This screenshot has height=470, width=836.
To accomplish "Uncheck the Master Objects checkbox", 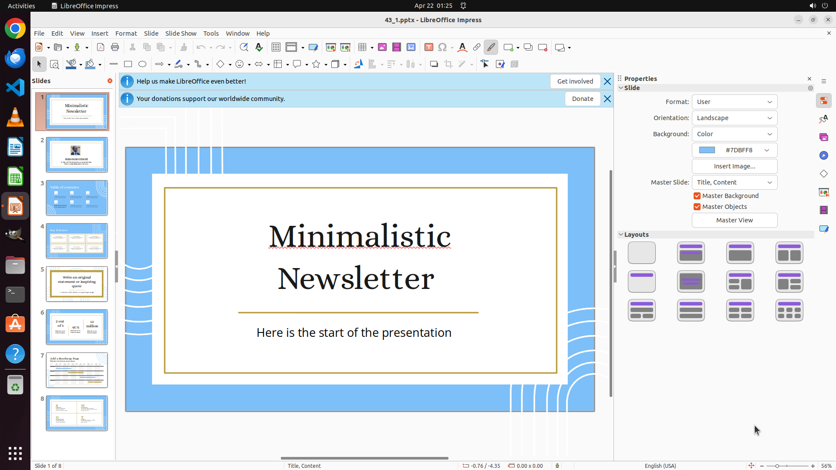I will pos(697,207).
